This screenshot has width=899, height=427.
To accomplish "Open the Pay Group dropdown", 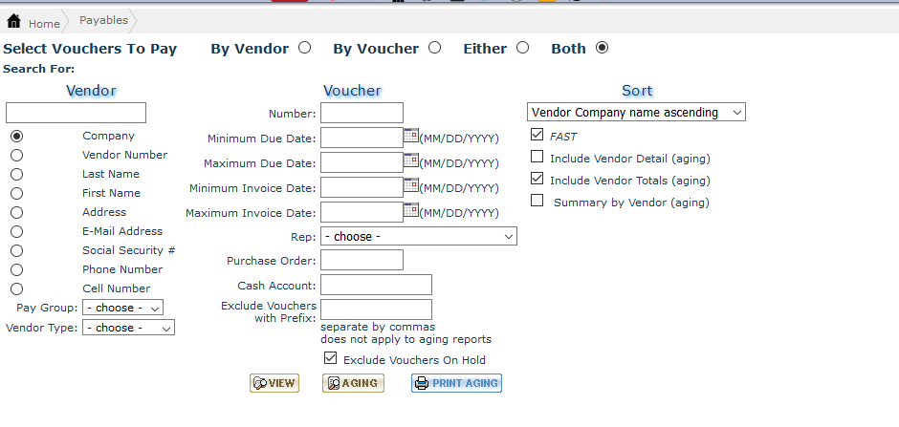I will click(123, 308).
